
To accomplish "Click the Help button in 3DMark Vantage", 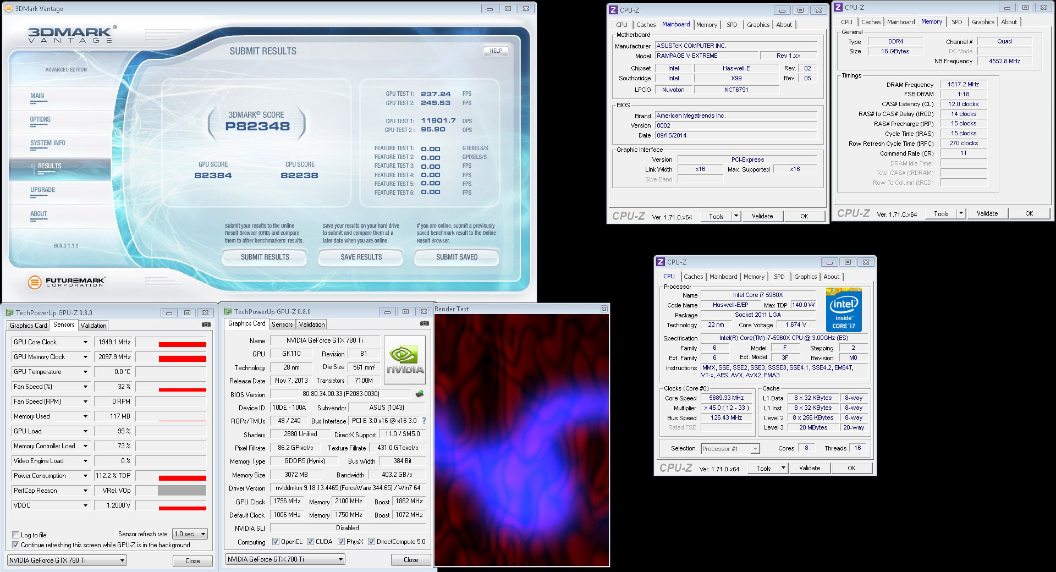I will (496, 51).
